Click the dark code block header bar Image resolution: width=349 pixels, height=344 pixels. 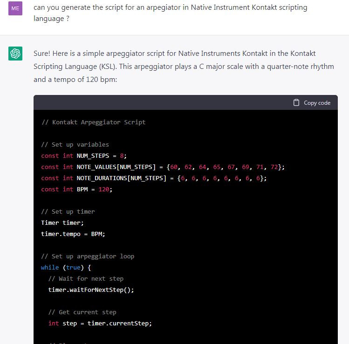[163, 103]
